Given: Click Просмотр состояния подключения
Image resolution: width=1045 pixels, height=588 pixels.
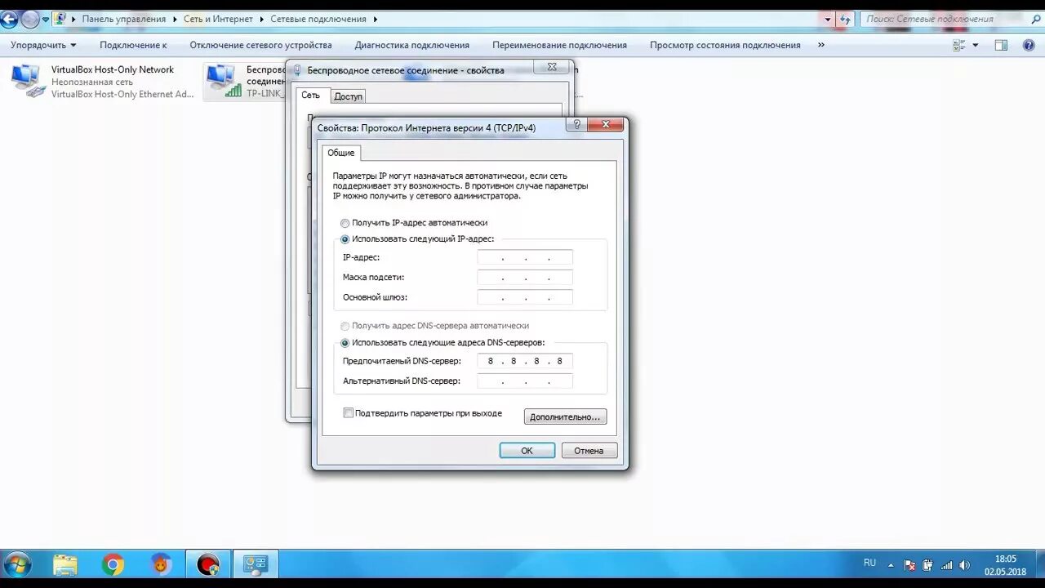Looking at the screenshot, I should pos(725,45).
